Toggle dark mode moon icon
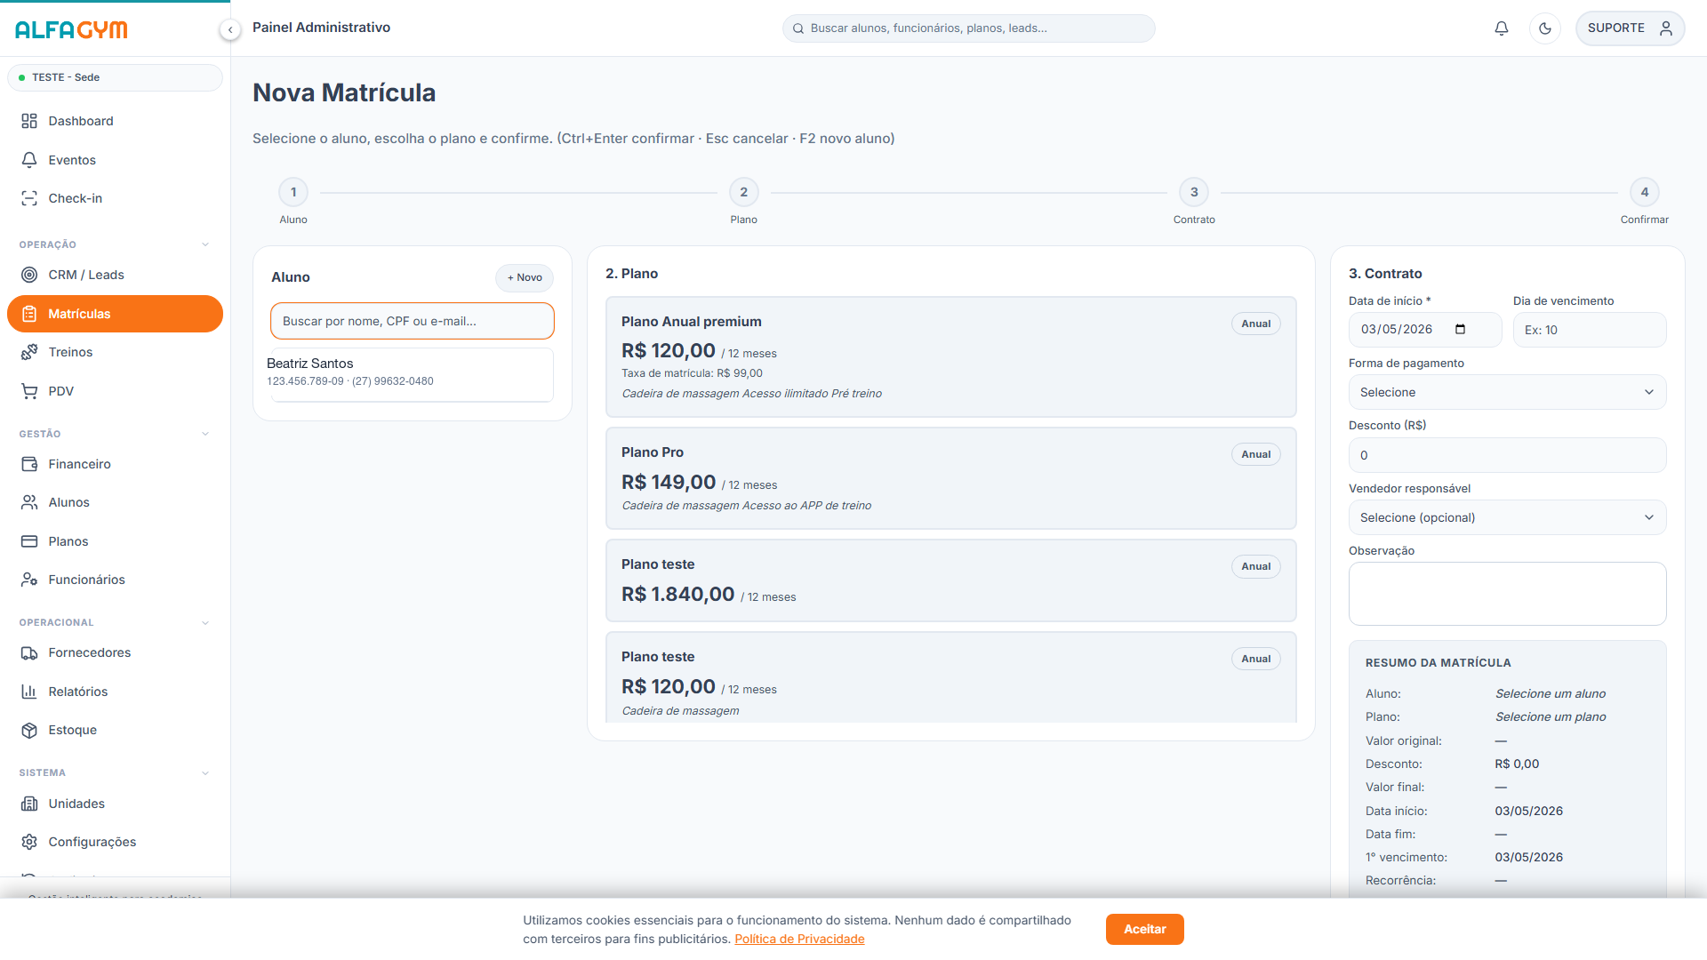The width and height of the screenshot is (1707, 960). (1545, 28)
